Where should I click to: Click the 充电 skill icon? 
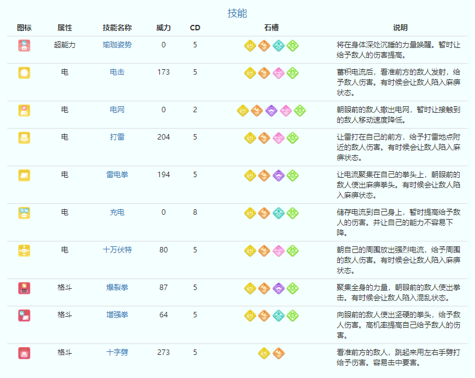click(24, 213)
